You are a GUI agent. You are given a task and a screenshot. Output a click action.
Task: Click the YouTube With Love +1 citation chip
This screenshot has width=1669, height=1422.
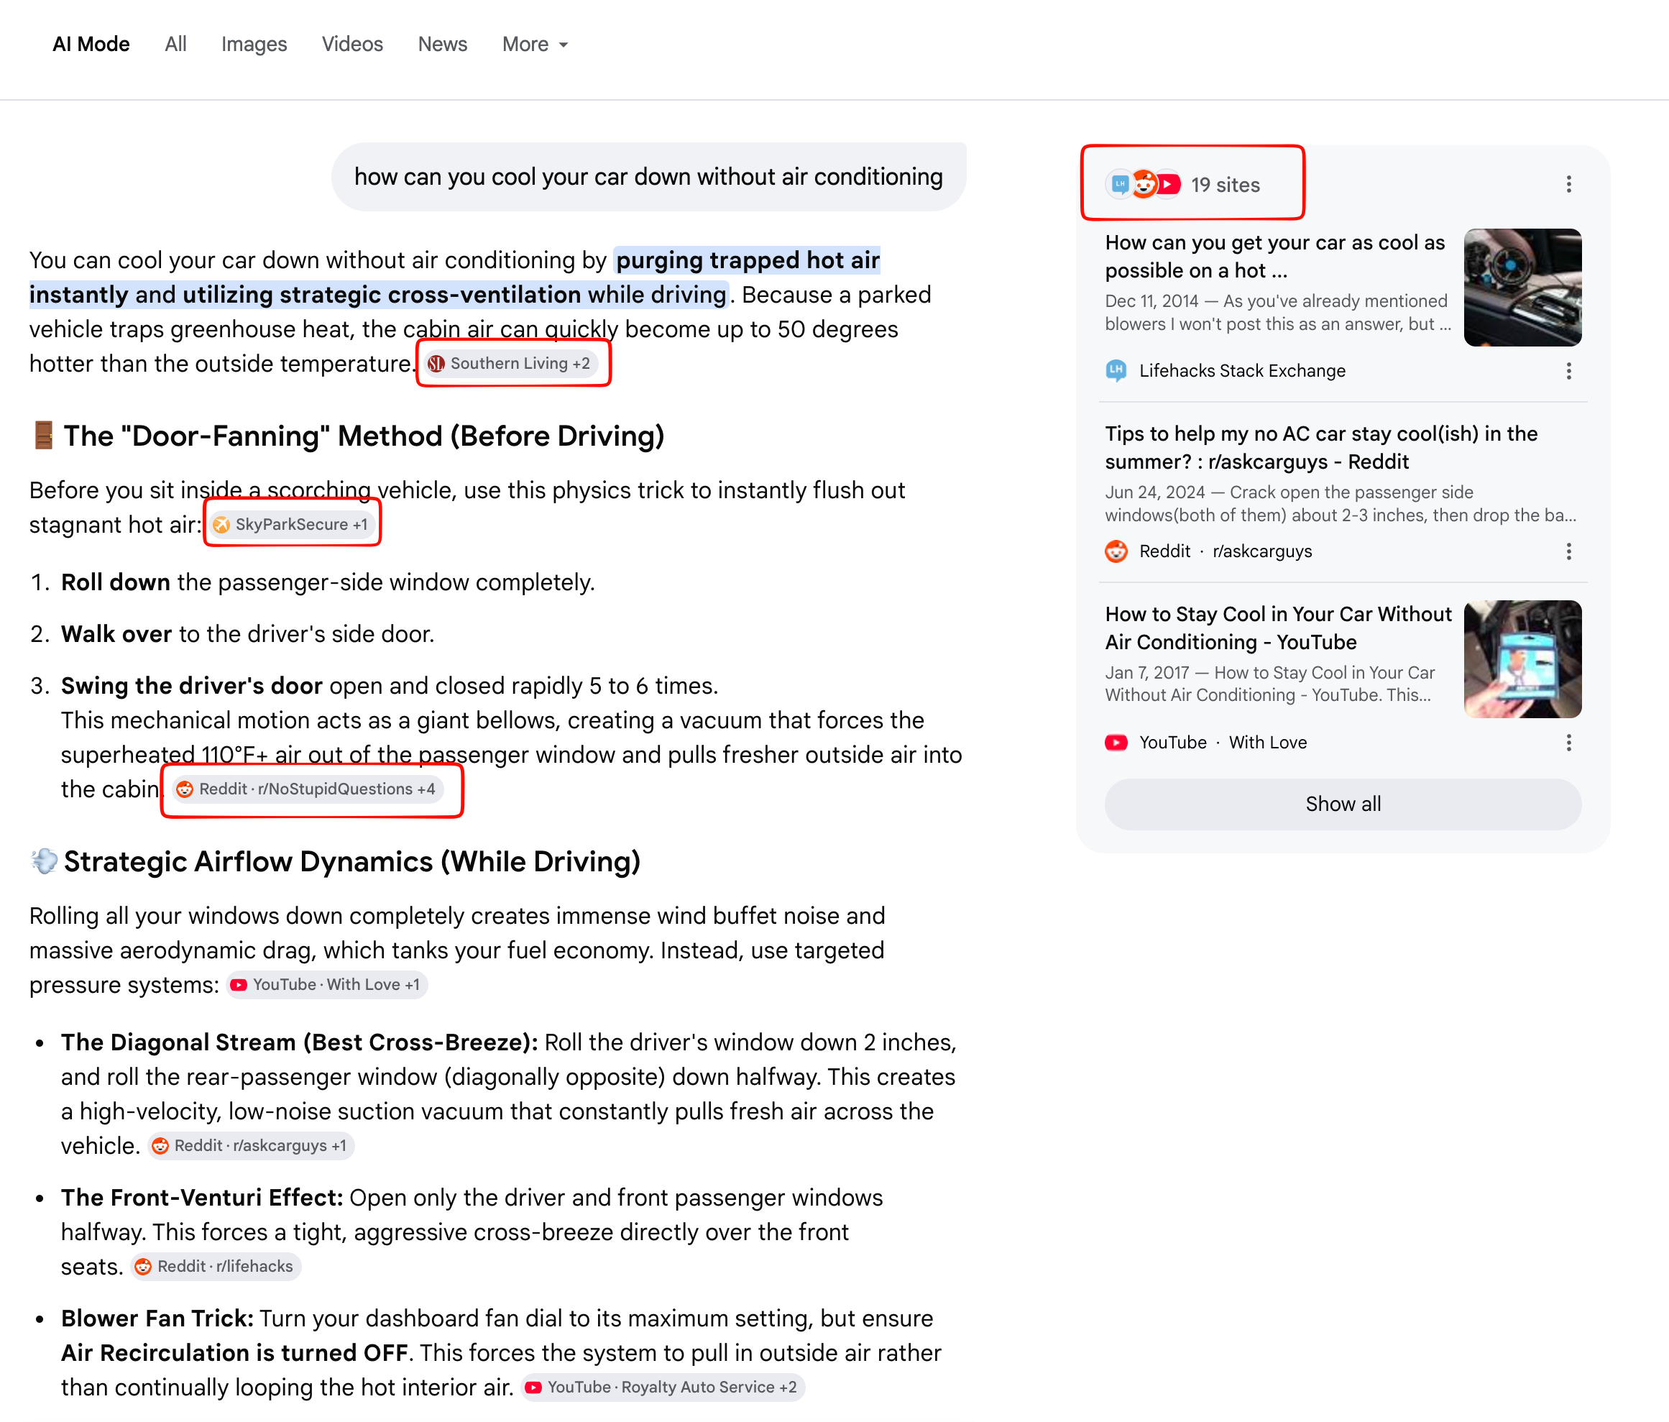point(326,984)
